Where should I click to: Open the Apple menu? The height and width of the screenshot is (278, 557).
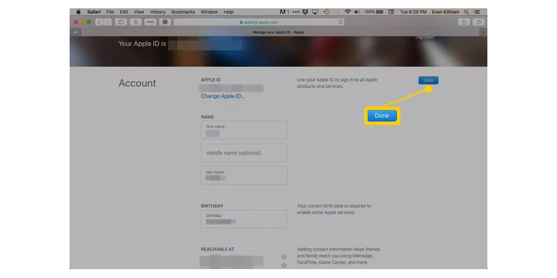(x=78, y=12)
